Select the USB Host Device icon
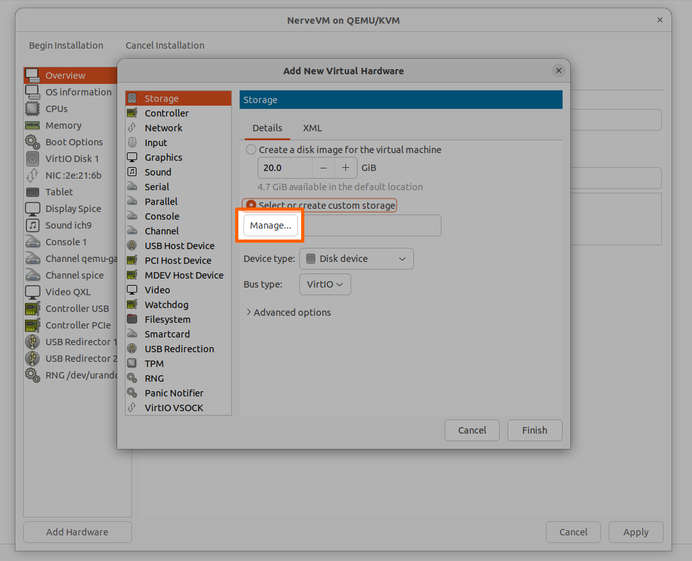 (x=132, y=246)
